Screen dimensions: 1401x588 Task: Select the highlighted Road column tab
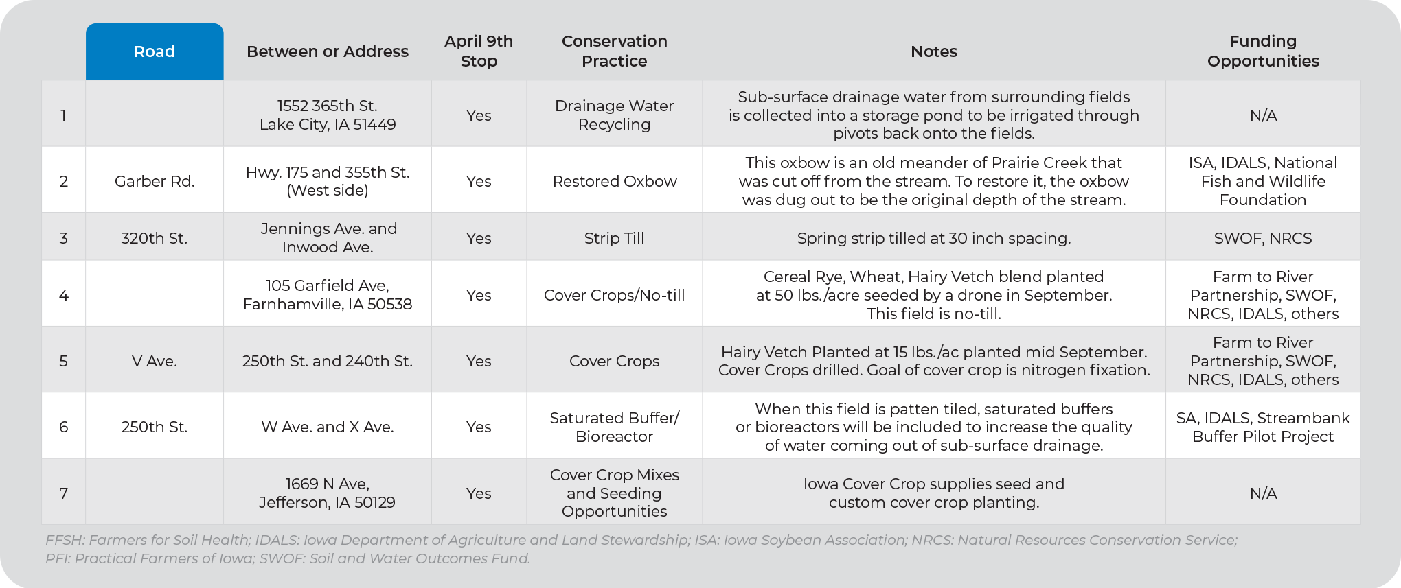[x=155, y=51]
